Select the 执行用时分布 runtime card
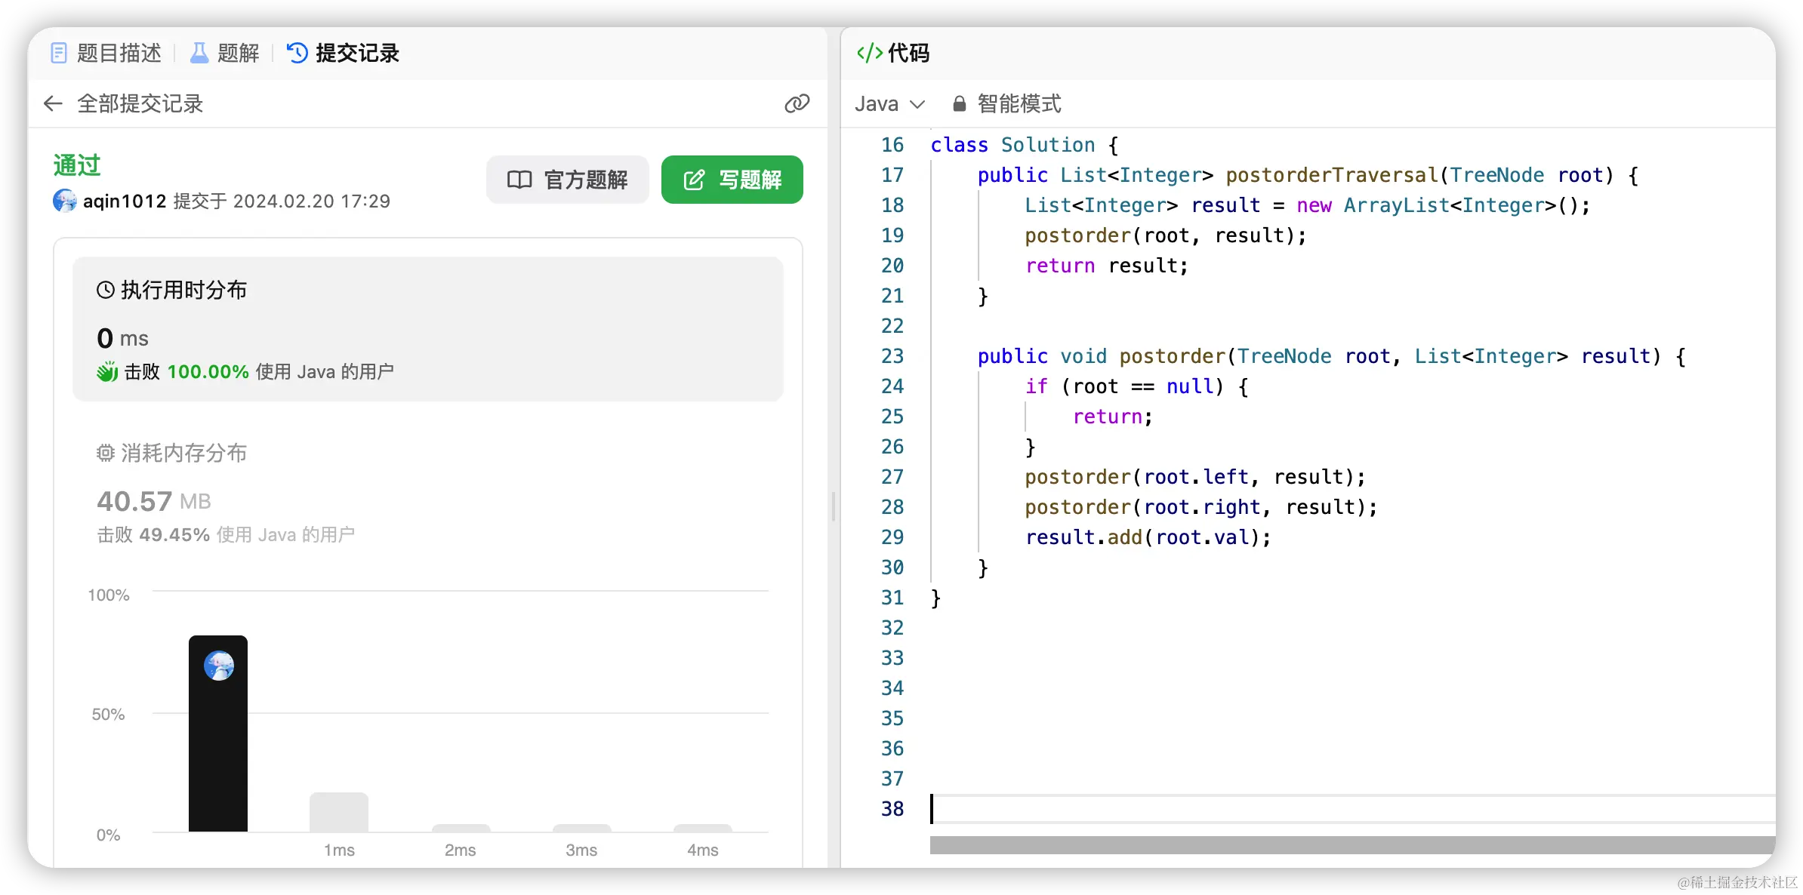Image resolution: width=1803 pixels, height=895 pixels. click(427, 329)
